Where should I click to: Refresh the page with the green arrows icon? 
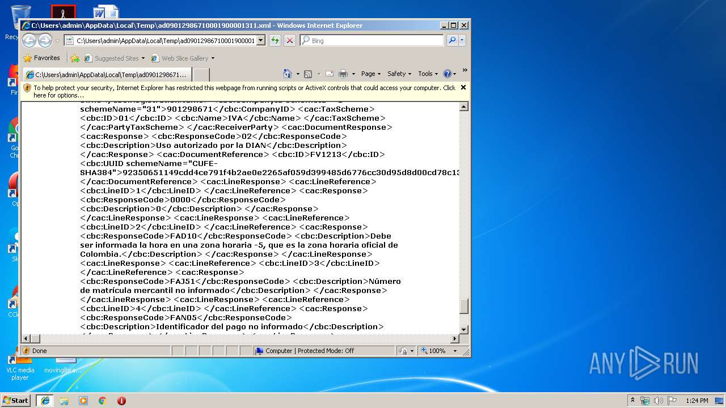(x=275, y=40)
